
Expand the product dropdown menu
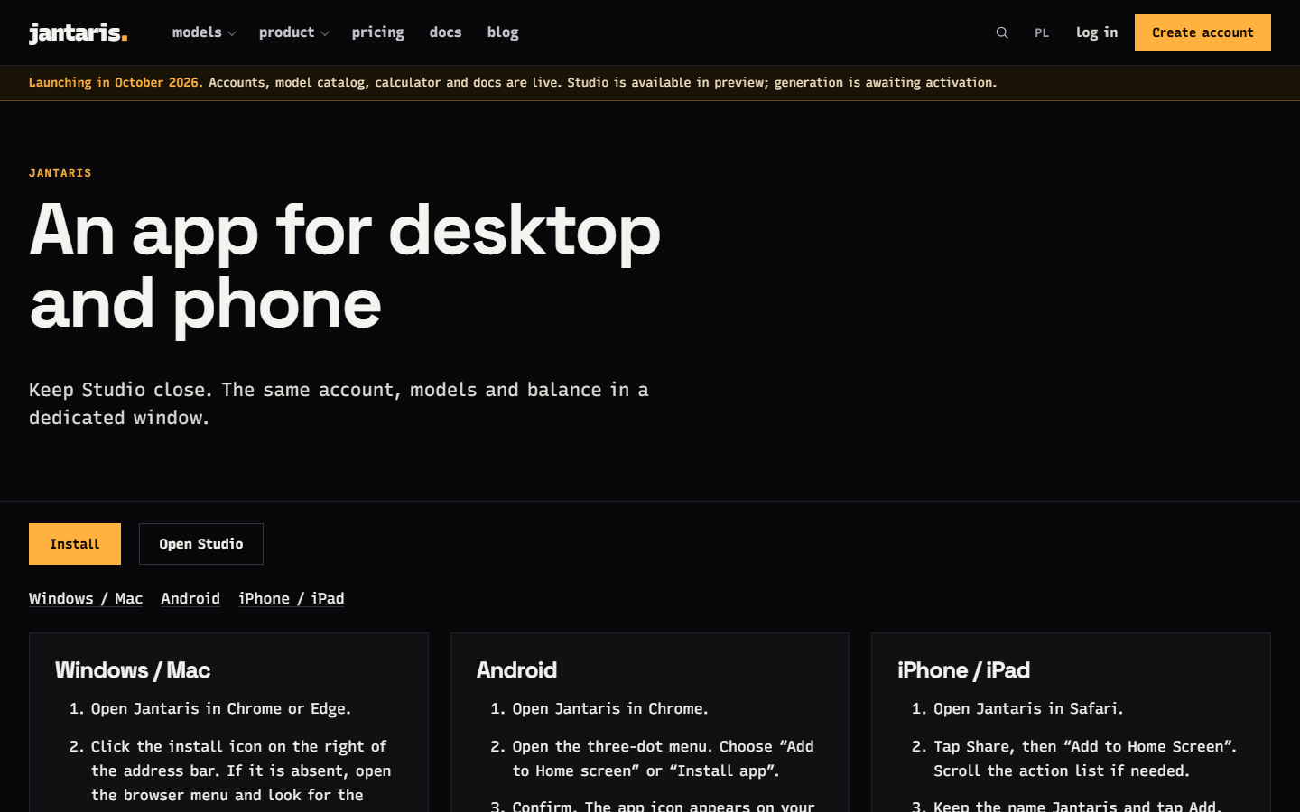[x=294, y=32]
